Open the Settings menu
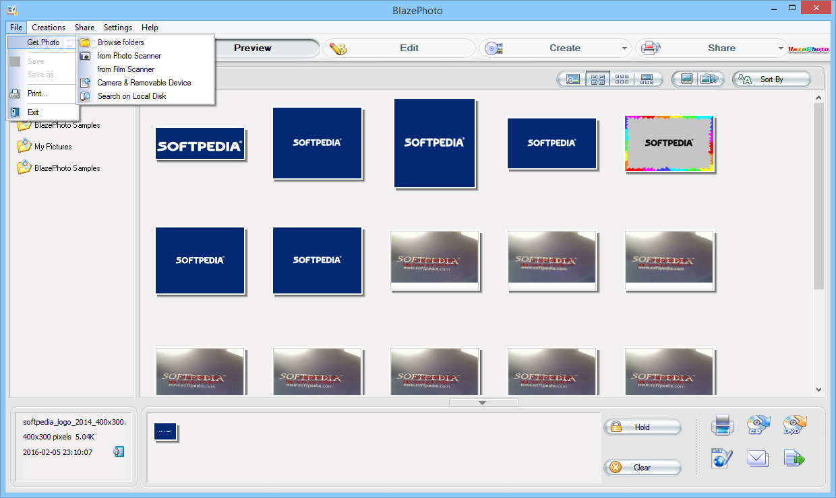Screen dimensions: 836x498 [118, 28]
